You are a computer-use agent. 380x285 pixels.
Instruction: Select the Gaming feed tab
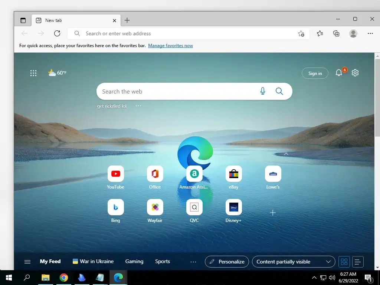(x=134, y=261)
